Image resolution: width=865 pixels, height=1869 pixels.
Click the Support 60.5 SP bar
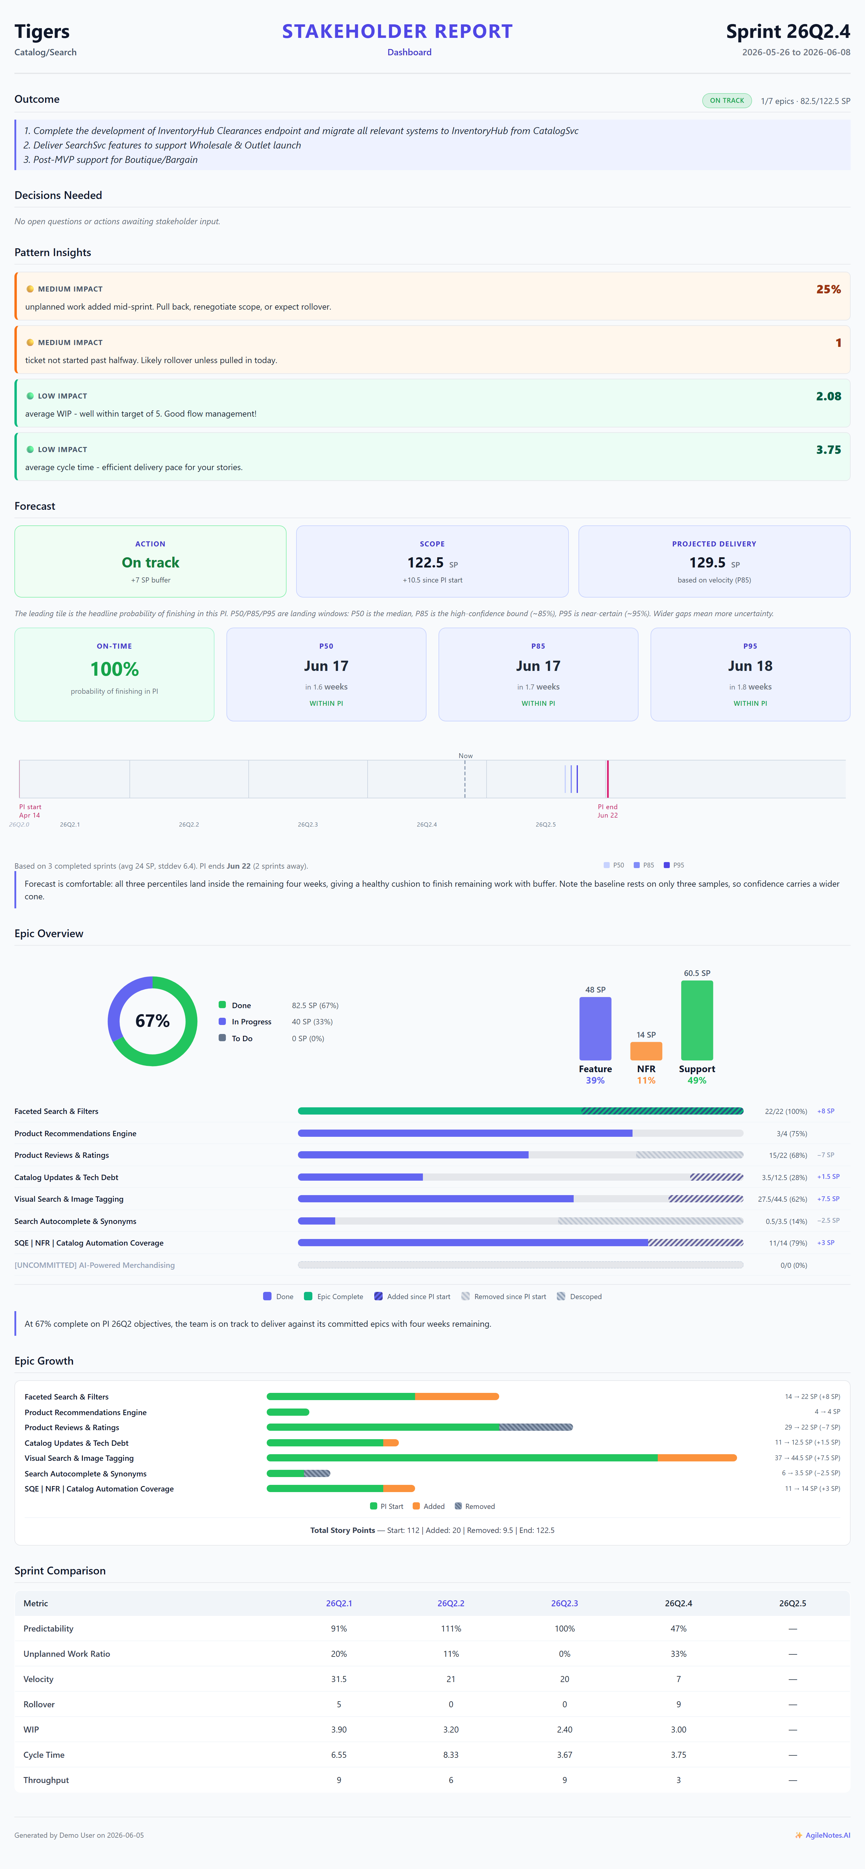pyautogui.click(x=697, y=1021)
